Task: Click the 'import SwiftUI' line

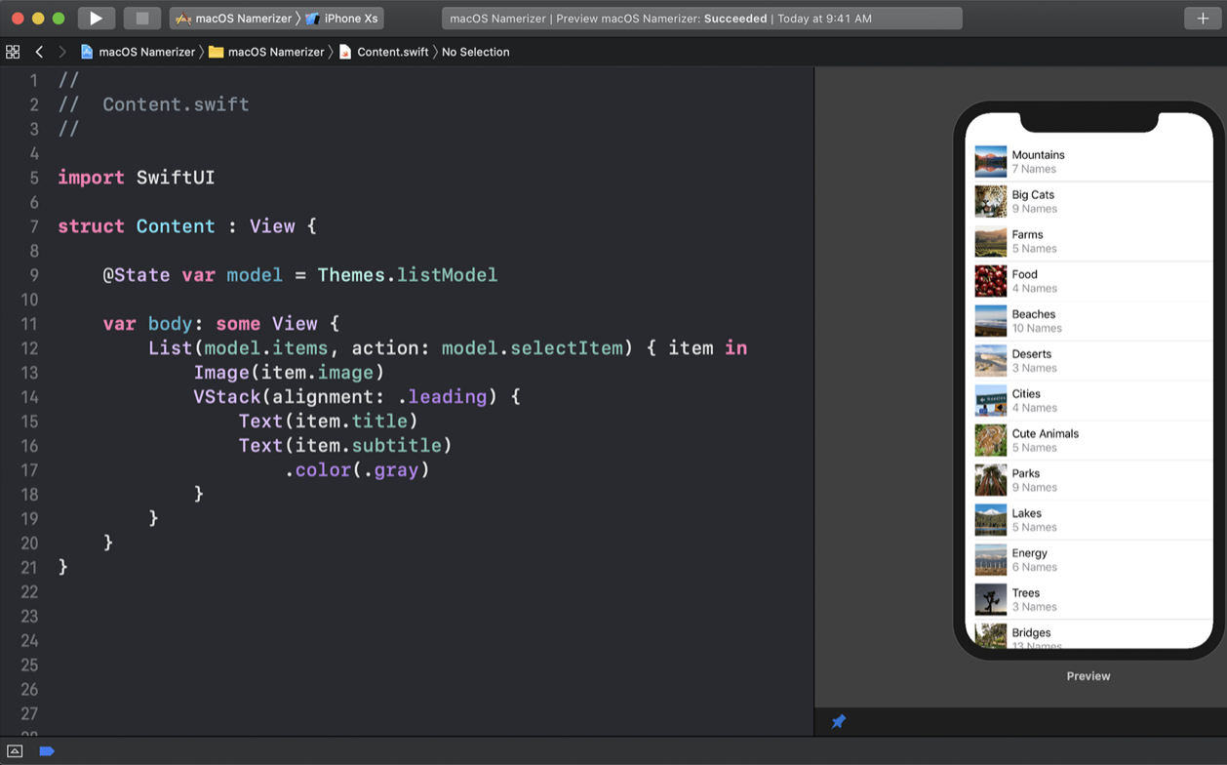Action: click(136, 178)
